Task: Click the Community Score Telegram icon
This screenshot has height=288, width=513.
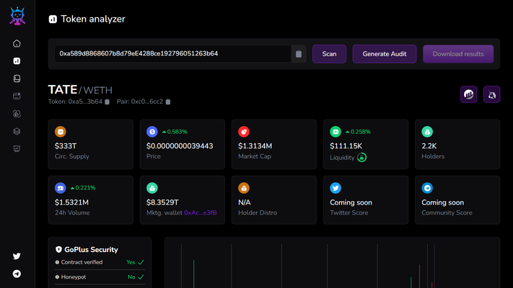Action: pos(427,188)
